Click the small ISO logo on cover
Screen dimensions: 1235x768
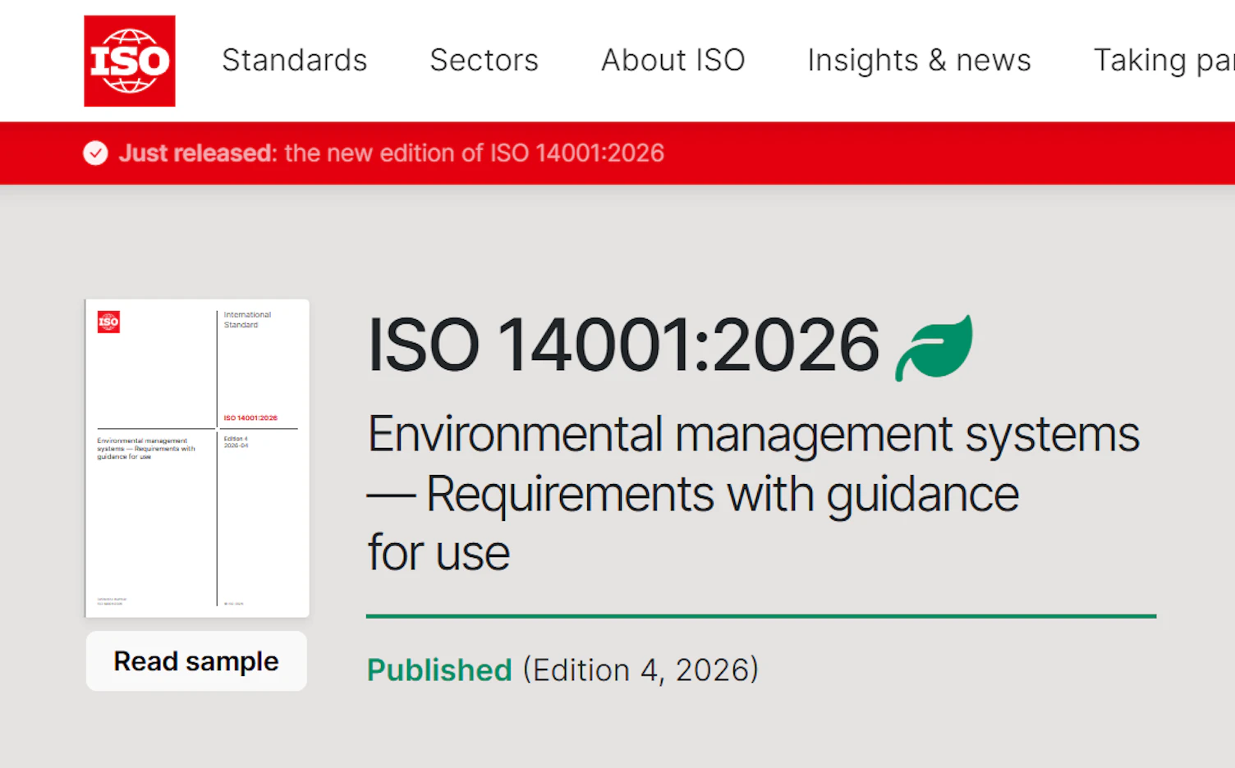pyautogui.click(x=108, y=322)
